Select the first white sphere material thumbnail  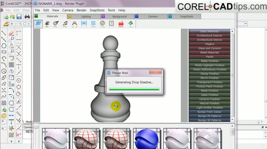[56, 139]
